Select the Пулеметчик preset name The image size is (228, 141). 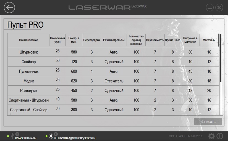[x=29, y=71]
